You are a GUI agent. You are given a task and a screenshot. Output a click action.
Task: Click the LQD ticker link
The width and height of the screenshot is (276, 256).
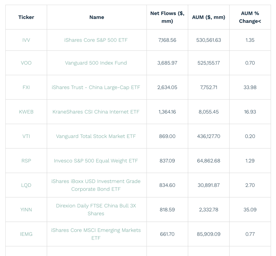click(26, 185)
